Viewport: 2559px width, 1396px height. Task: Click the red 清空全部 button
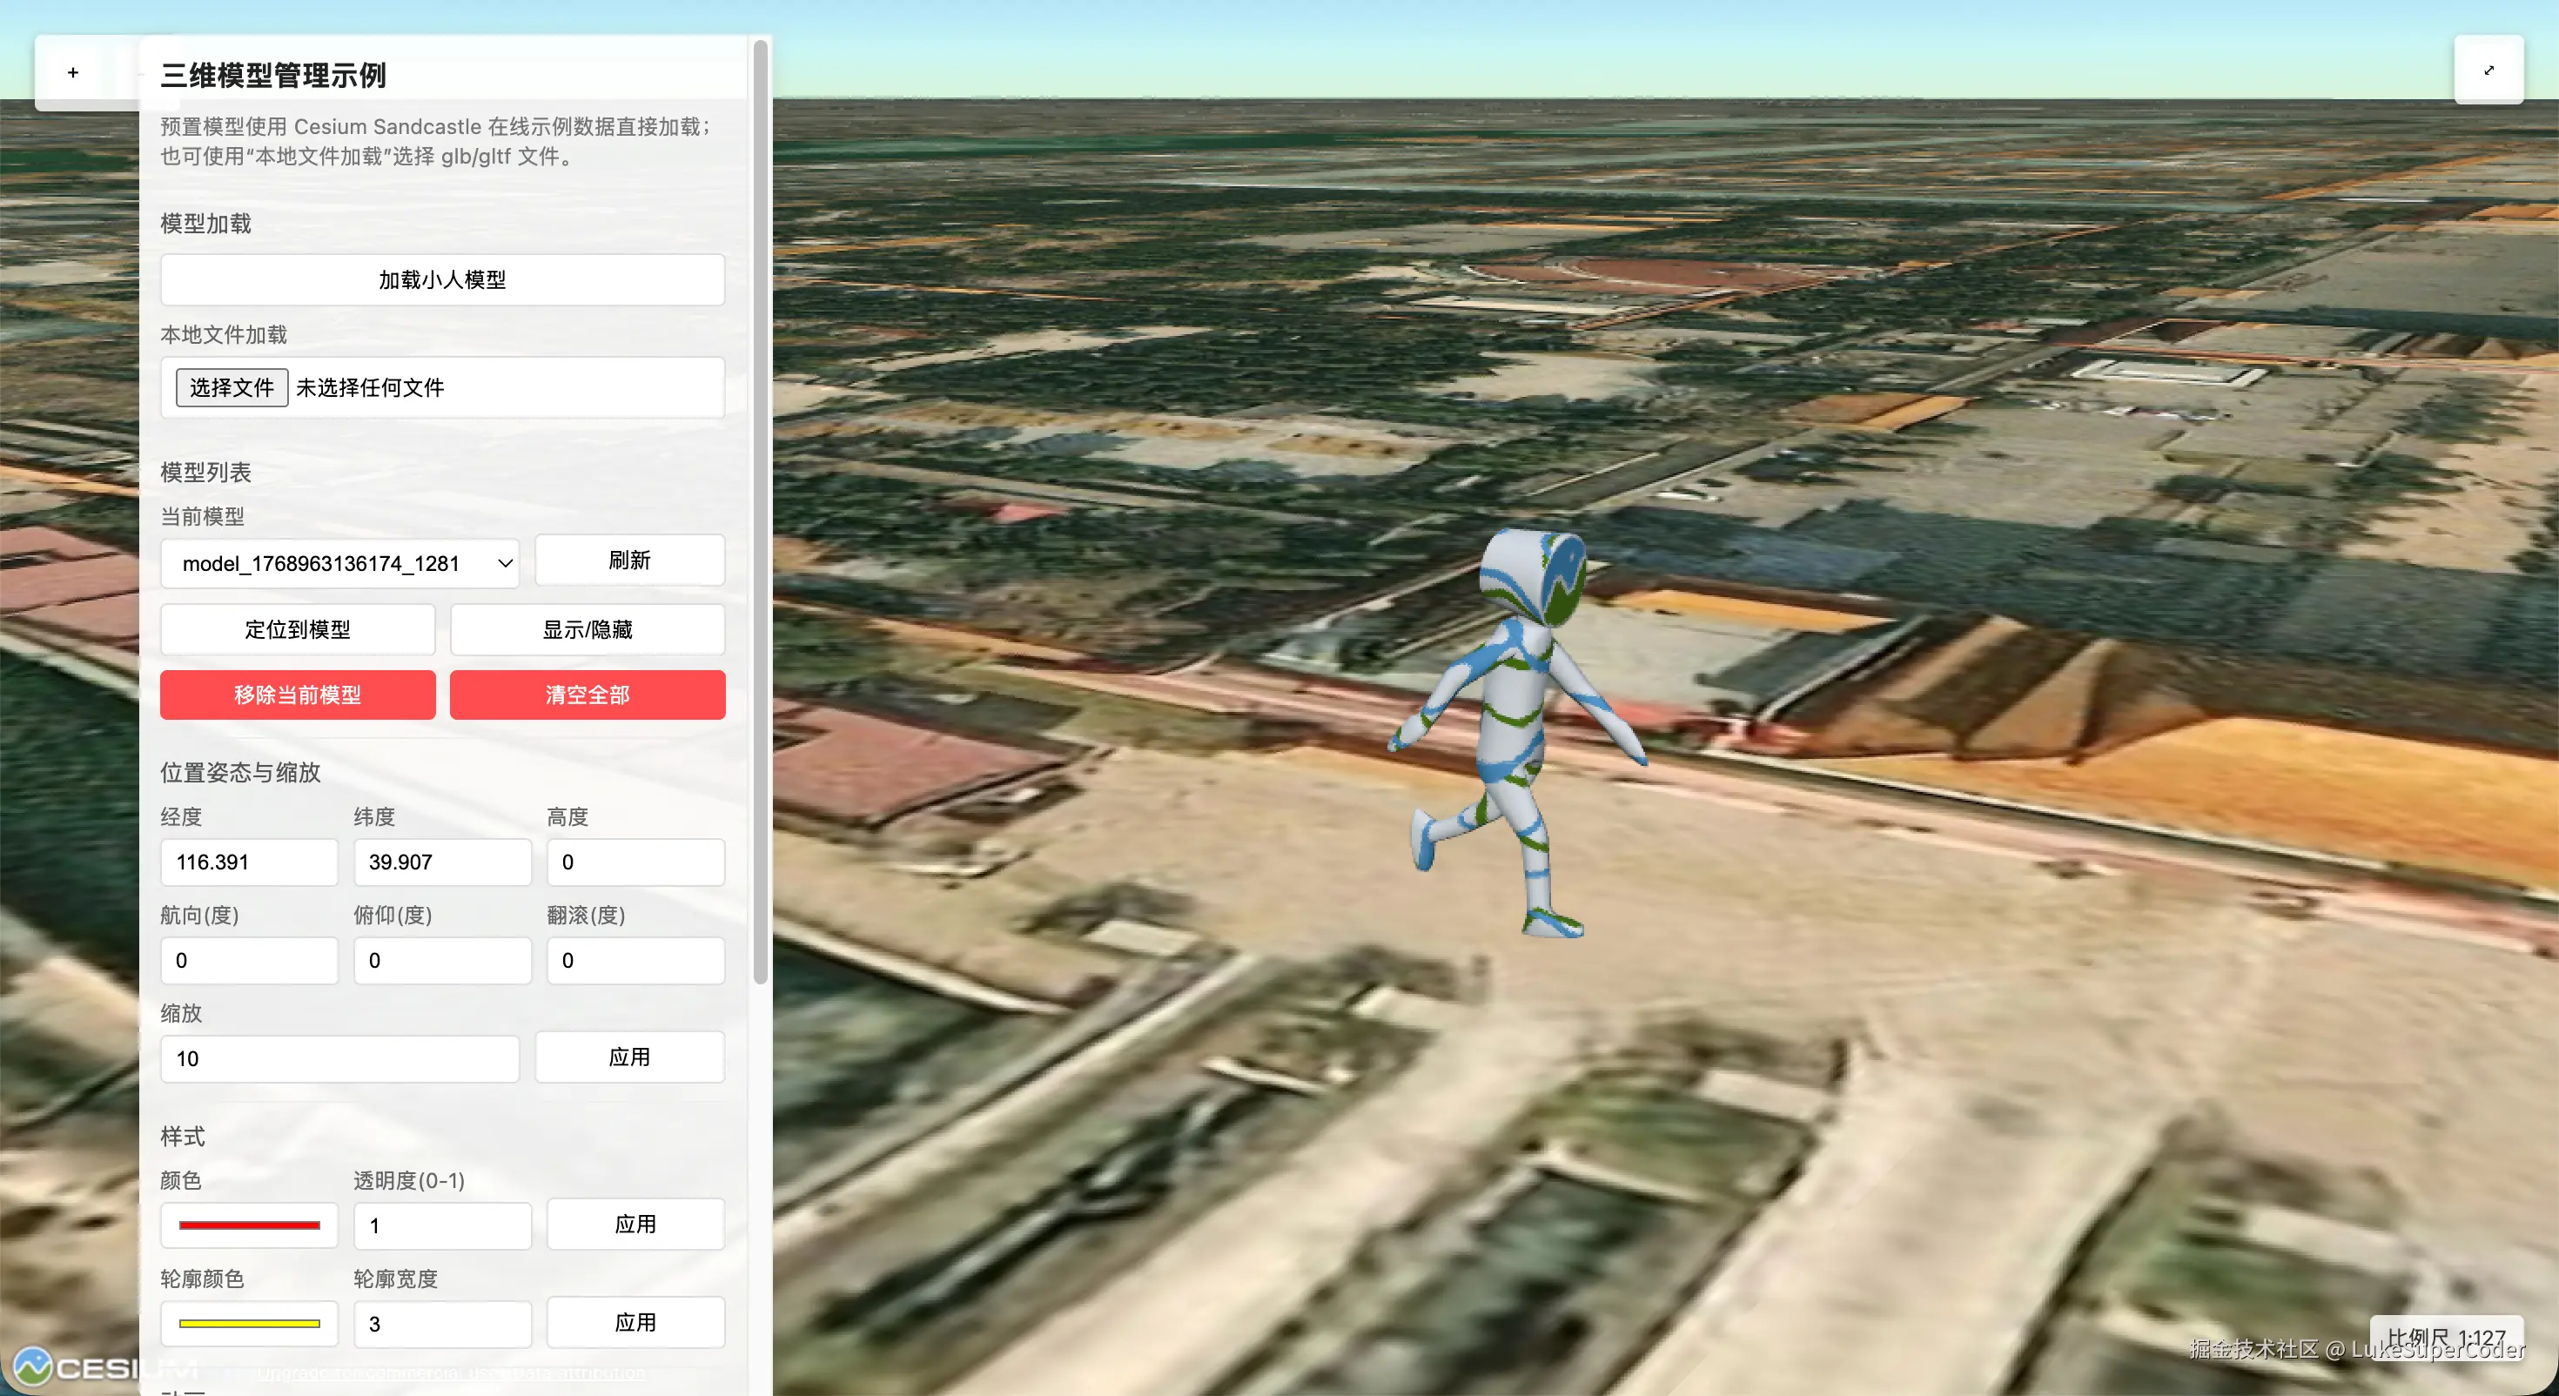pyautogui.click(x=588, y=695)
